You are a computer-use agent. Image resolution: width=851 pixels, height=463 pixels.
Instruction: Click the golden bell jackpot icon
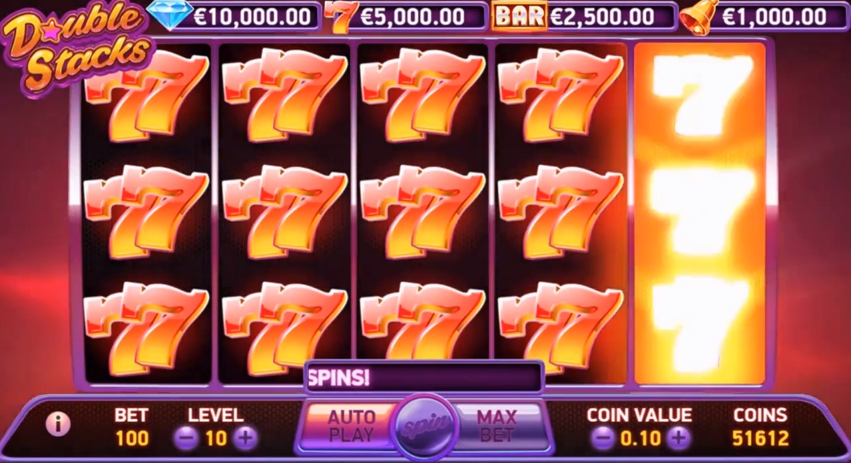699,15
